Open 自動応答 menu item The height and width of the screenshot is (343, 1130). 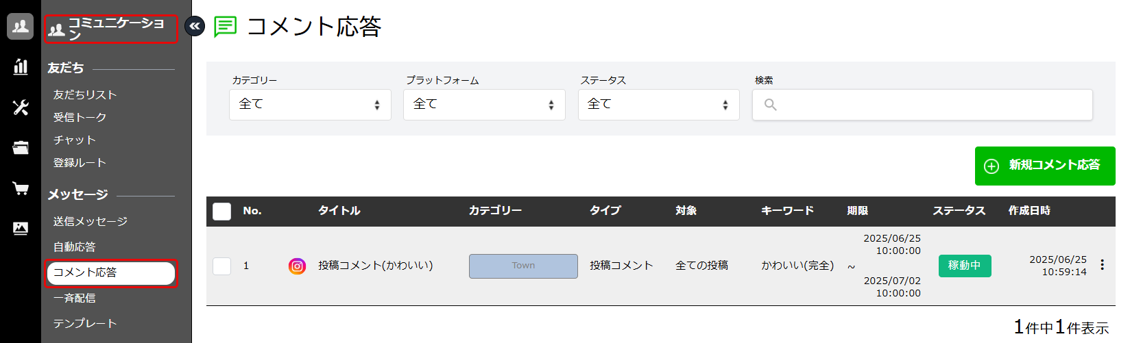pos(75,246)
